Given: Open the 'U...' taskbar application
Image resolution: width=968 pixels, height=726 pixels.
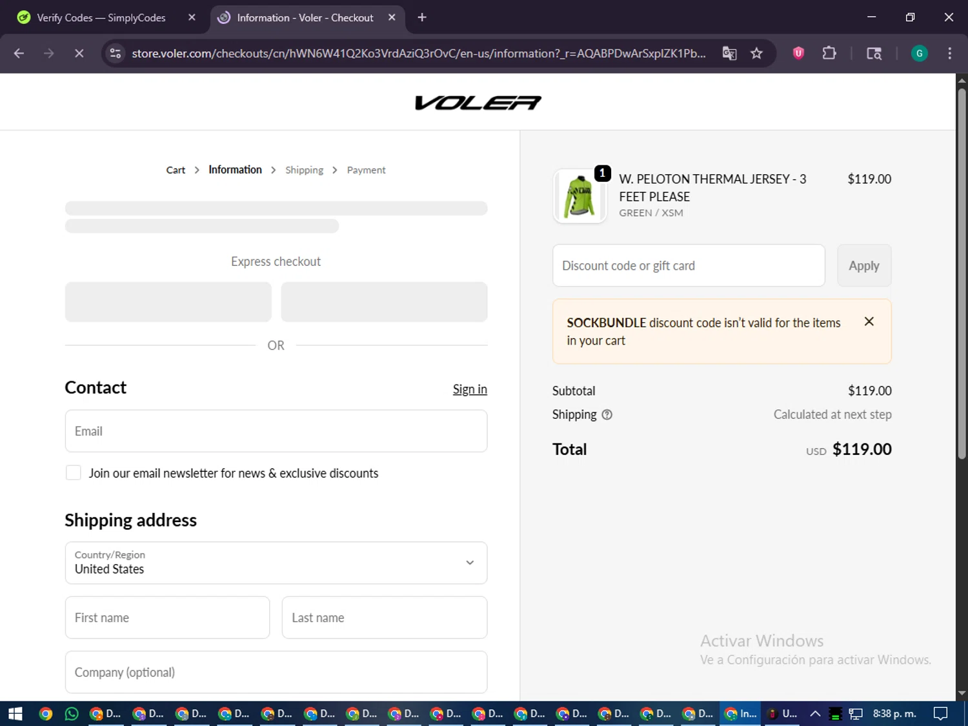Looking at the screenshot, I should coord(782,714).
